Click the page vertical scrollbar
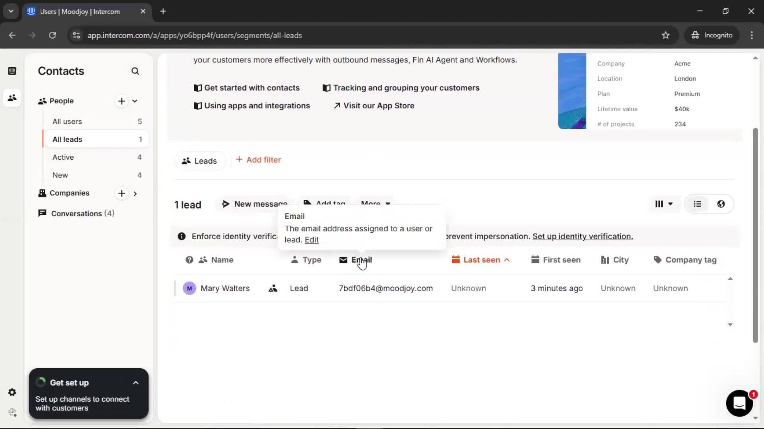 tap(755, 236)
